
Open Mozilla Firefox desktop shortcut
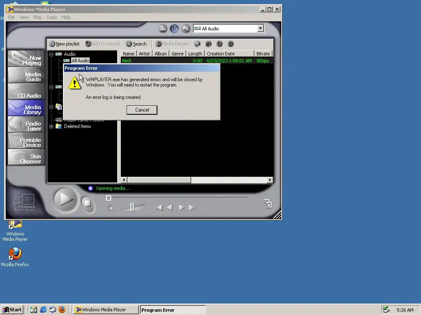pyautogui.click(x=15, y=257)
